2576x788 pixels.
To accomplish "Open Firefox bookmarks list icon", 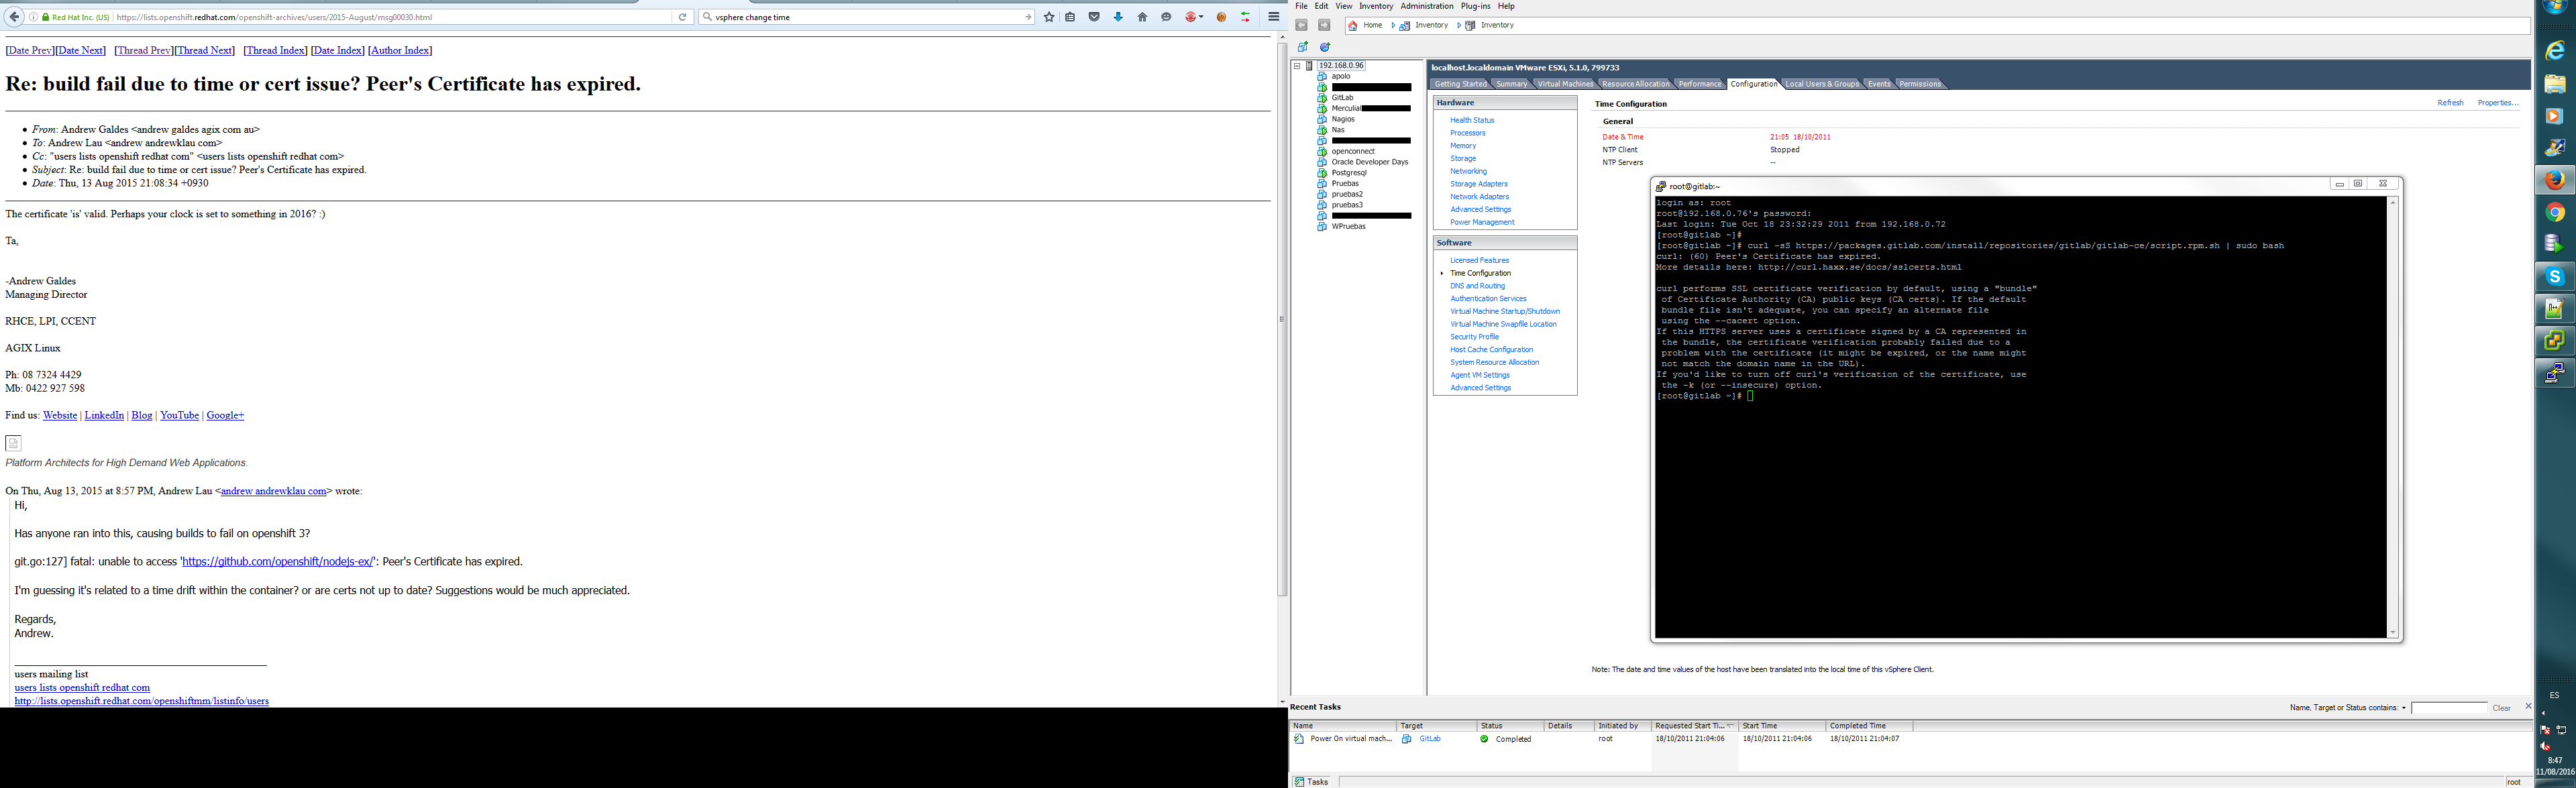I will tap(1071, 17).
